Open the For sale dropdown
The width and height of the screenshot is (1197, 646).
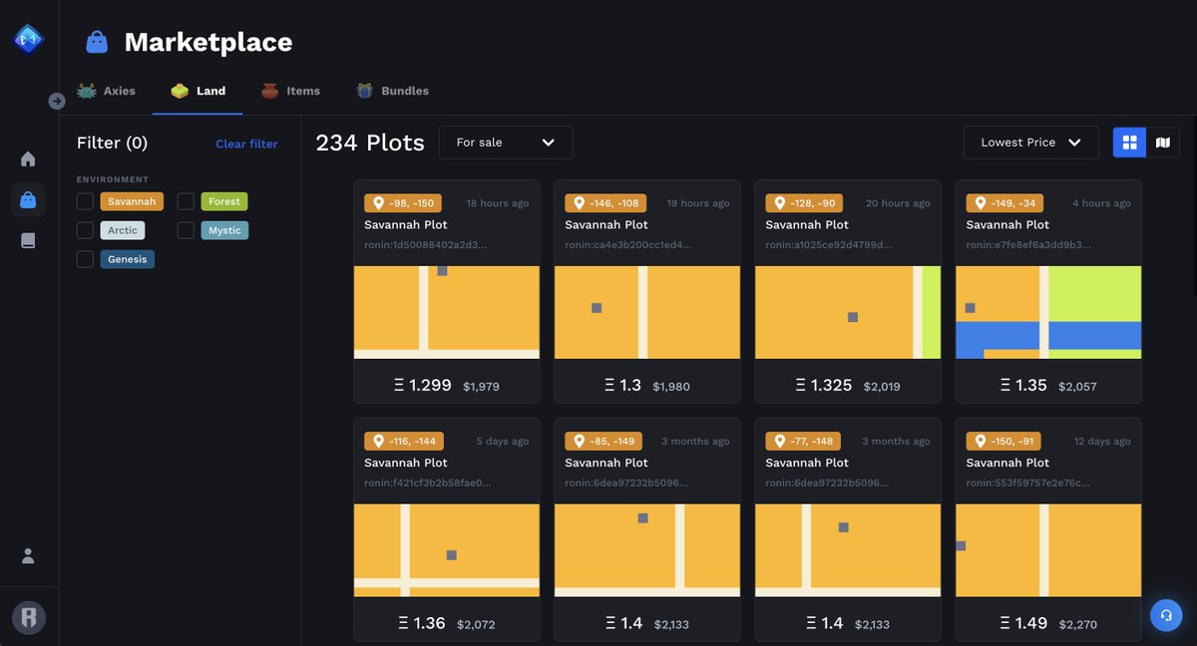[506, 143]
